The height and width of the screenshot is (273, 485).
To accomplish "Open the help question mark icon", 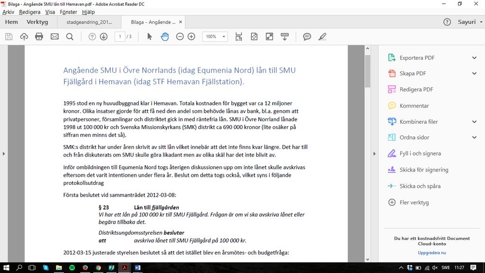I will click(x=447, y=22).
